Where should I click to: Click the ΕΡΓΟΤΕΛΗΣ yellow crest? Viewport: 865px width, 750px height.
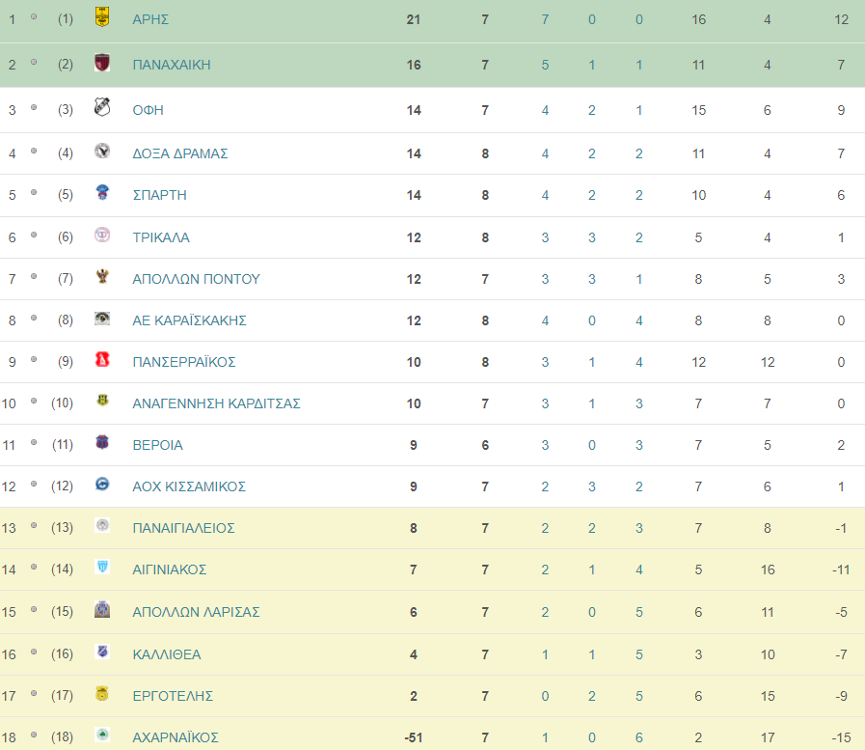pyautogui.click(x=102, y=694)
